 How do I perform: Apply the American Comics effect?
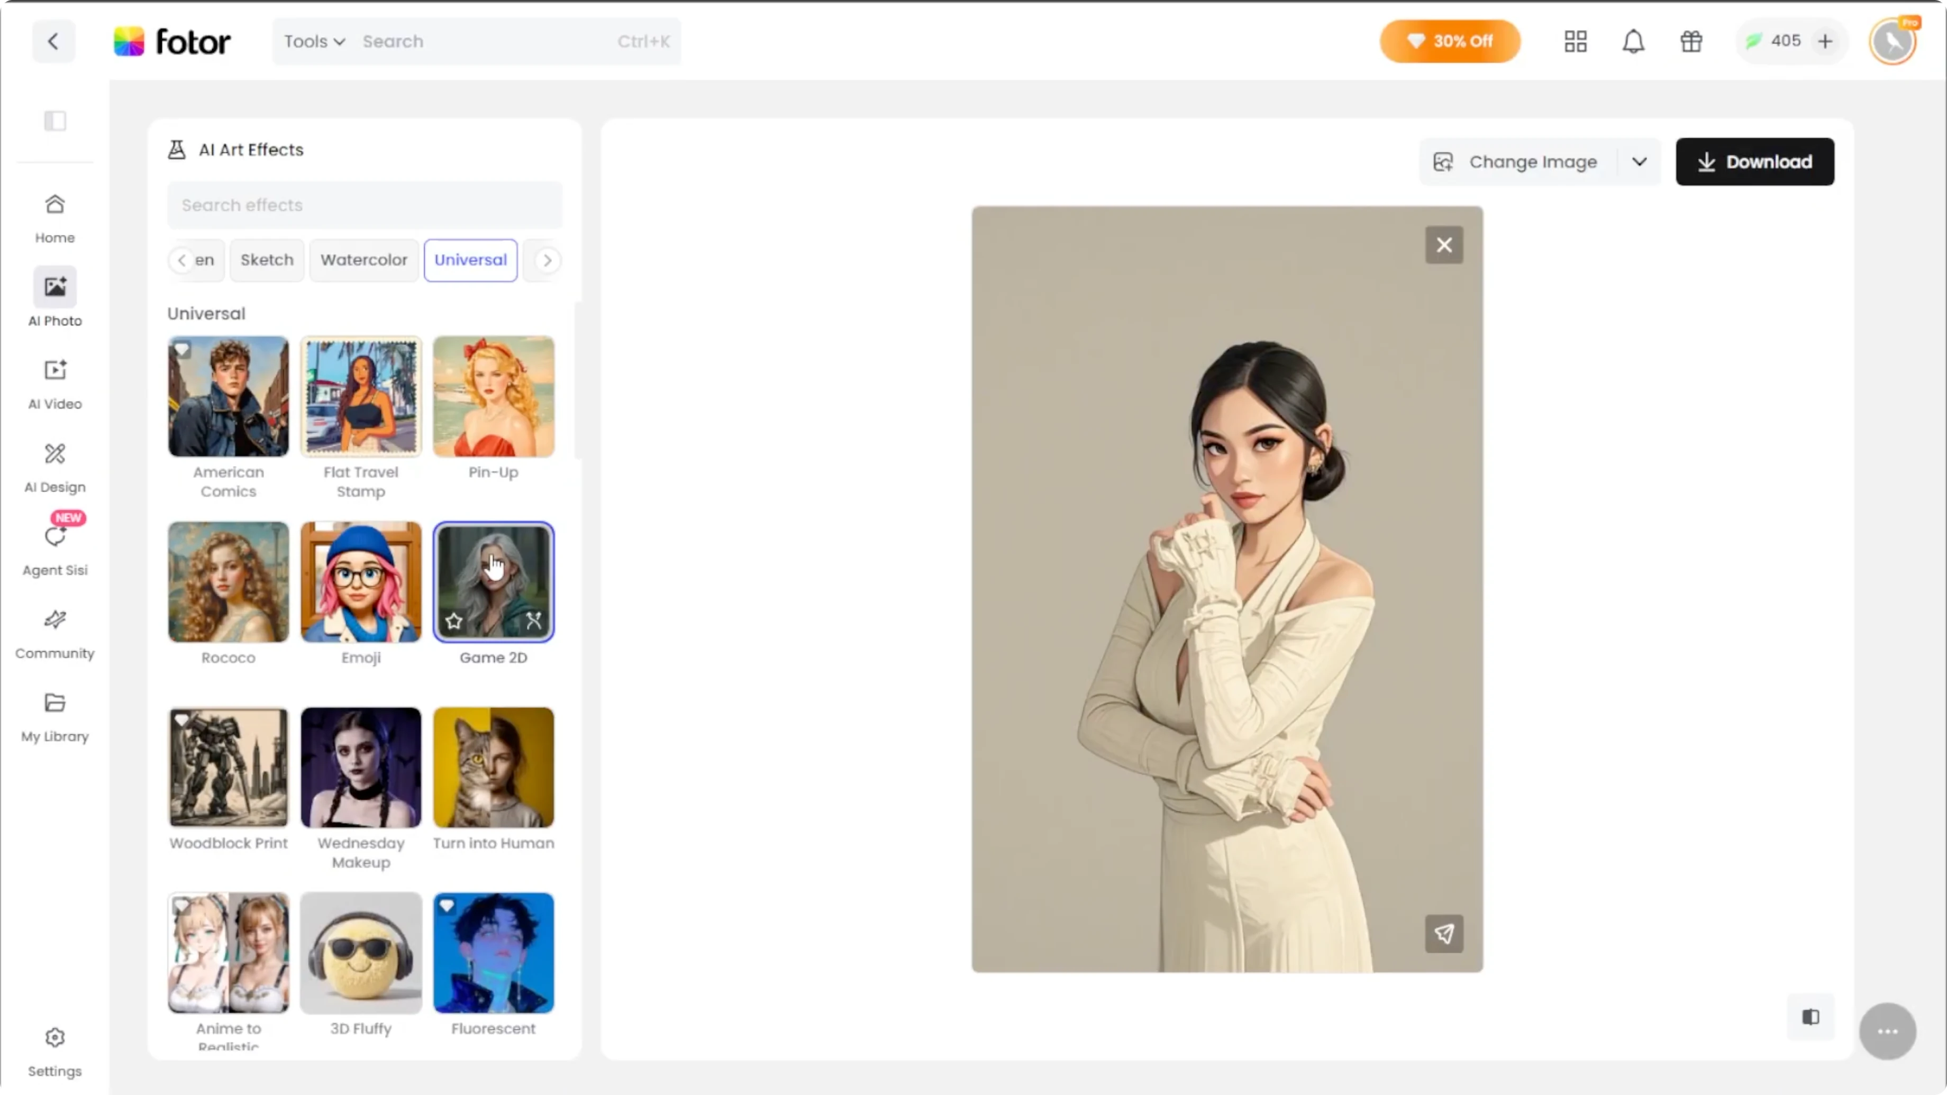[228, 397]
